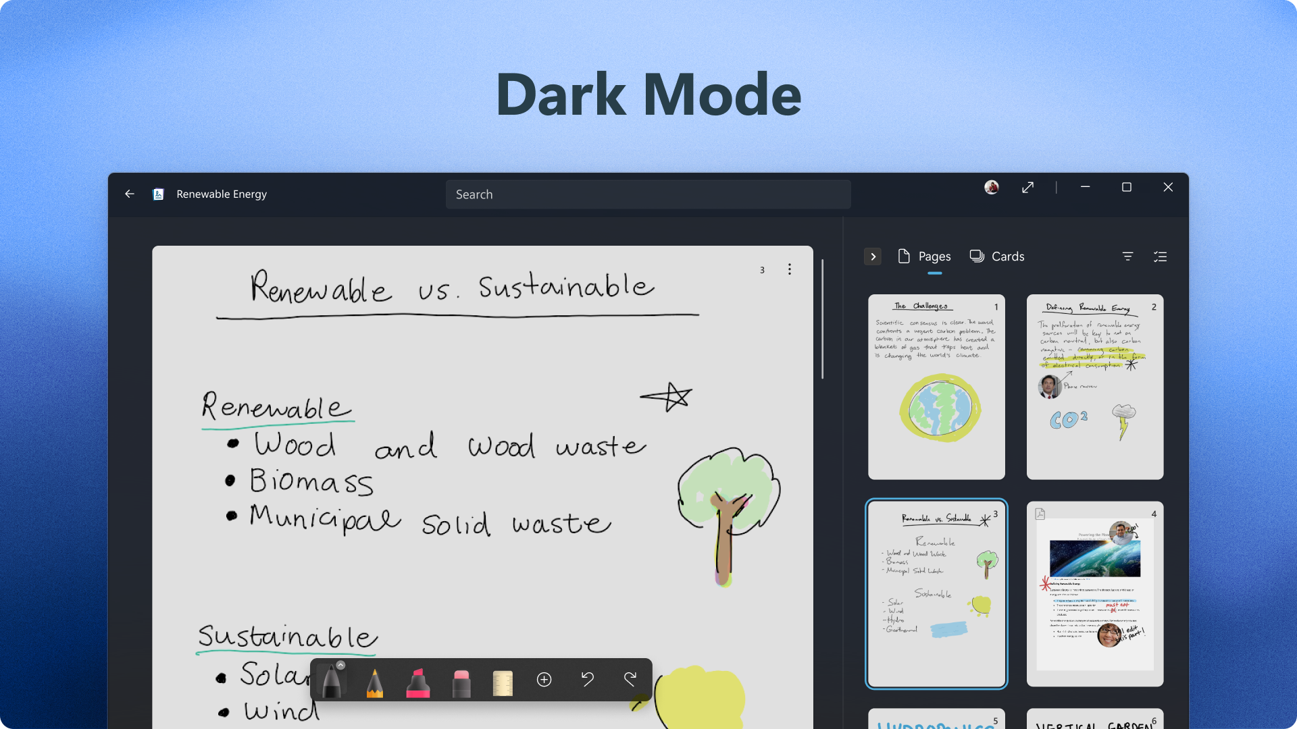
Task: Click inside the Search field
Action: click(x=647, y=194)
